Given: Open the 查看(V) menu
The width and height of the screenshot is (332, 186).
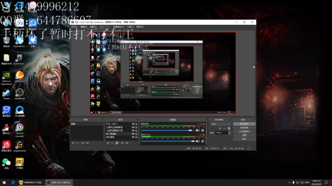Looking at the screenshot, I should (x=93, y=27).
